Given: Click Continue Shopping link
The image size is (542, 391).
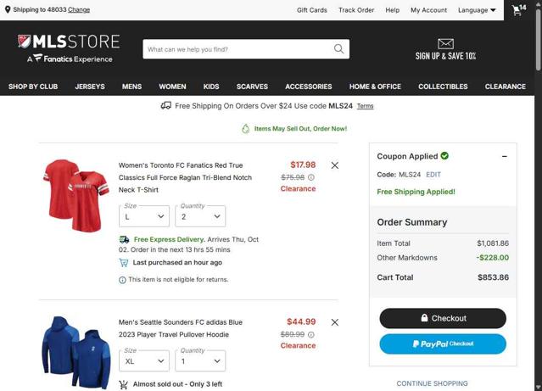Looking at the screenshot, I should (432, 383).
